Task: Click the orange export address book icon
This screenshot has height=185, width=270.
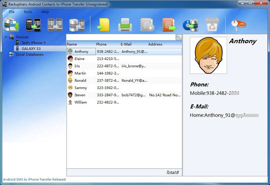Action: (x=169, y=25)
